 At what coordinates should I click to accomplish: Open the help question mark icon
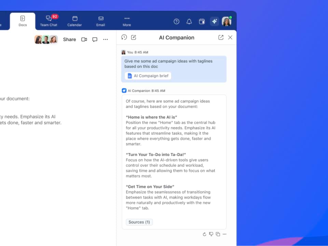tap(176, 22)
